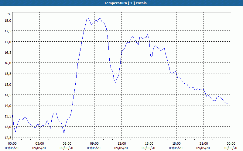Select the 13,5 y-axis value
The height and width of the screenshot is (151, 243).
coord(8,116)
